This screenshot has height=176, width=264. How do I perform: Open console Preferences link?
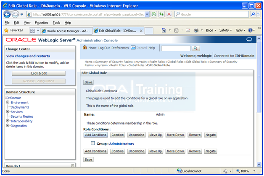click(x=120, y=48)
